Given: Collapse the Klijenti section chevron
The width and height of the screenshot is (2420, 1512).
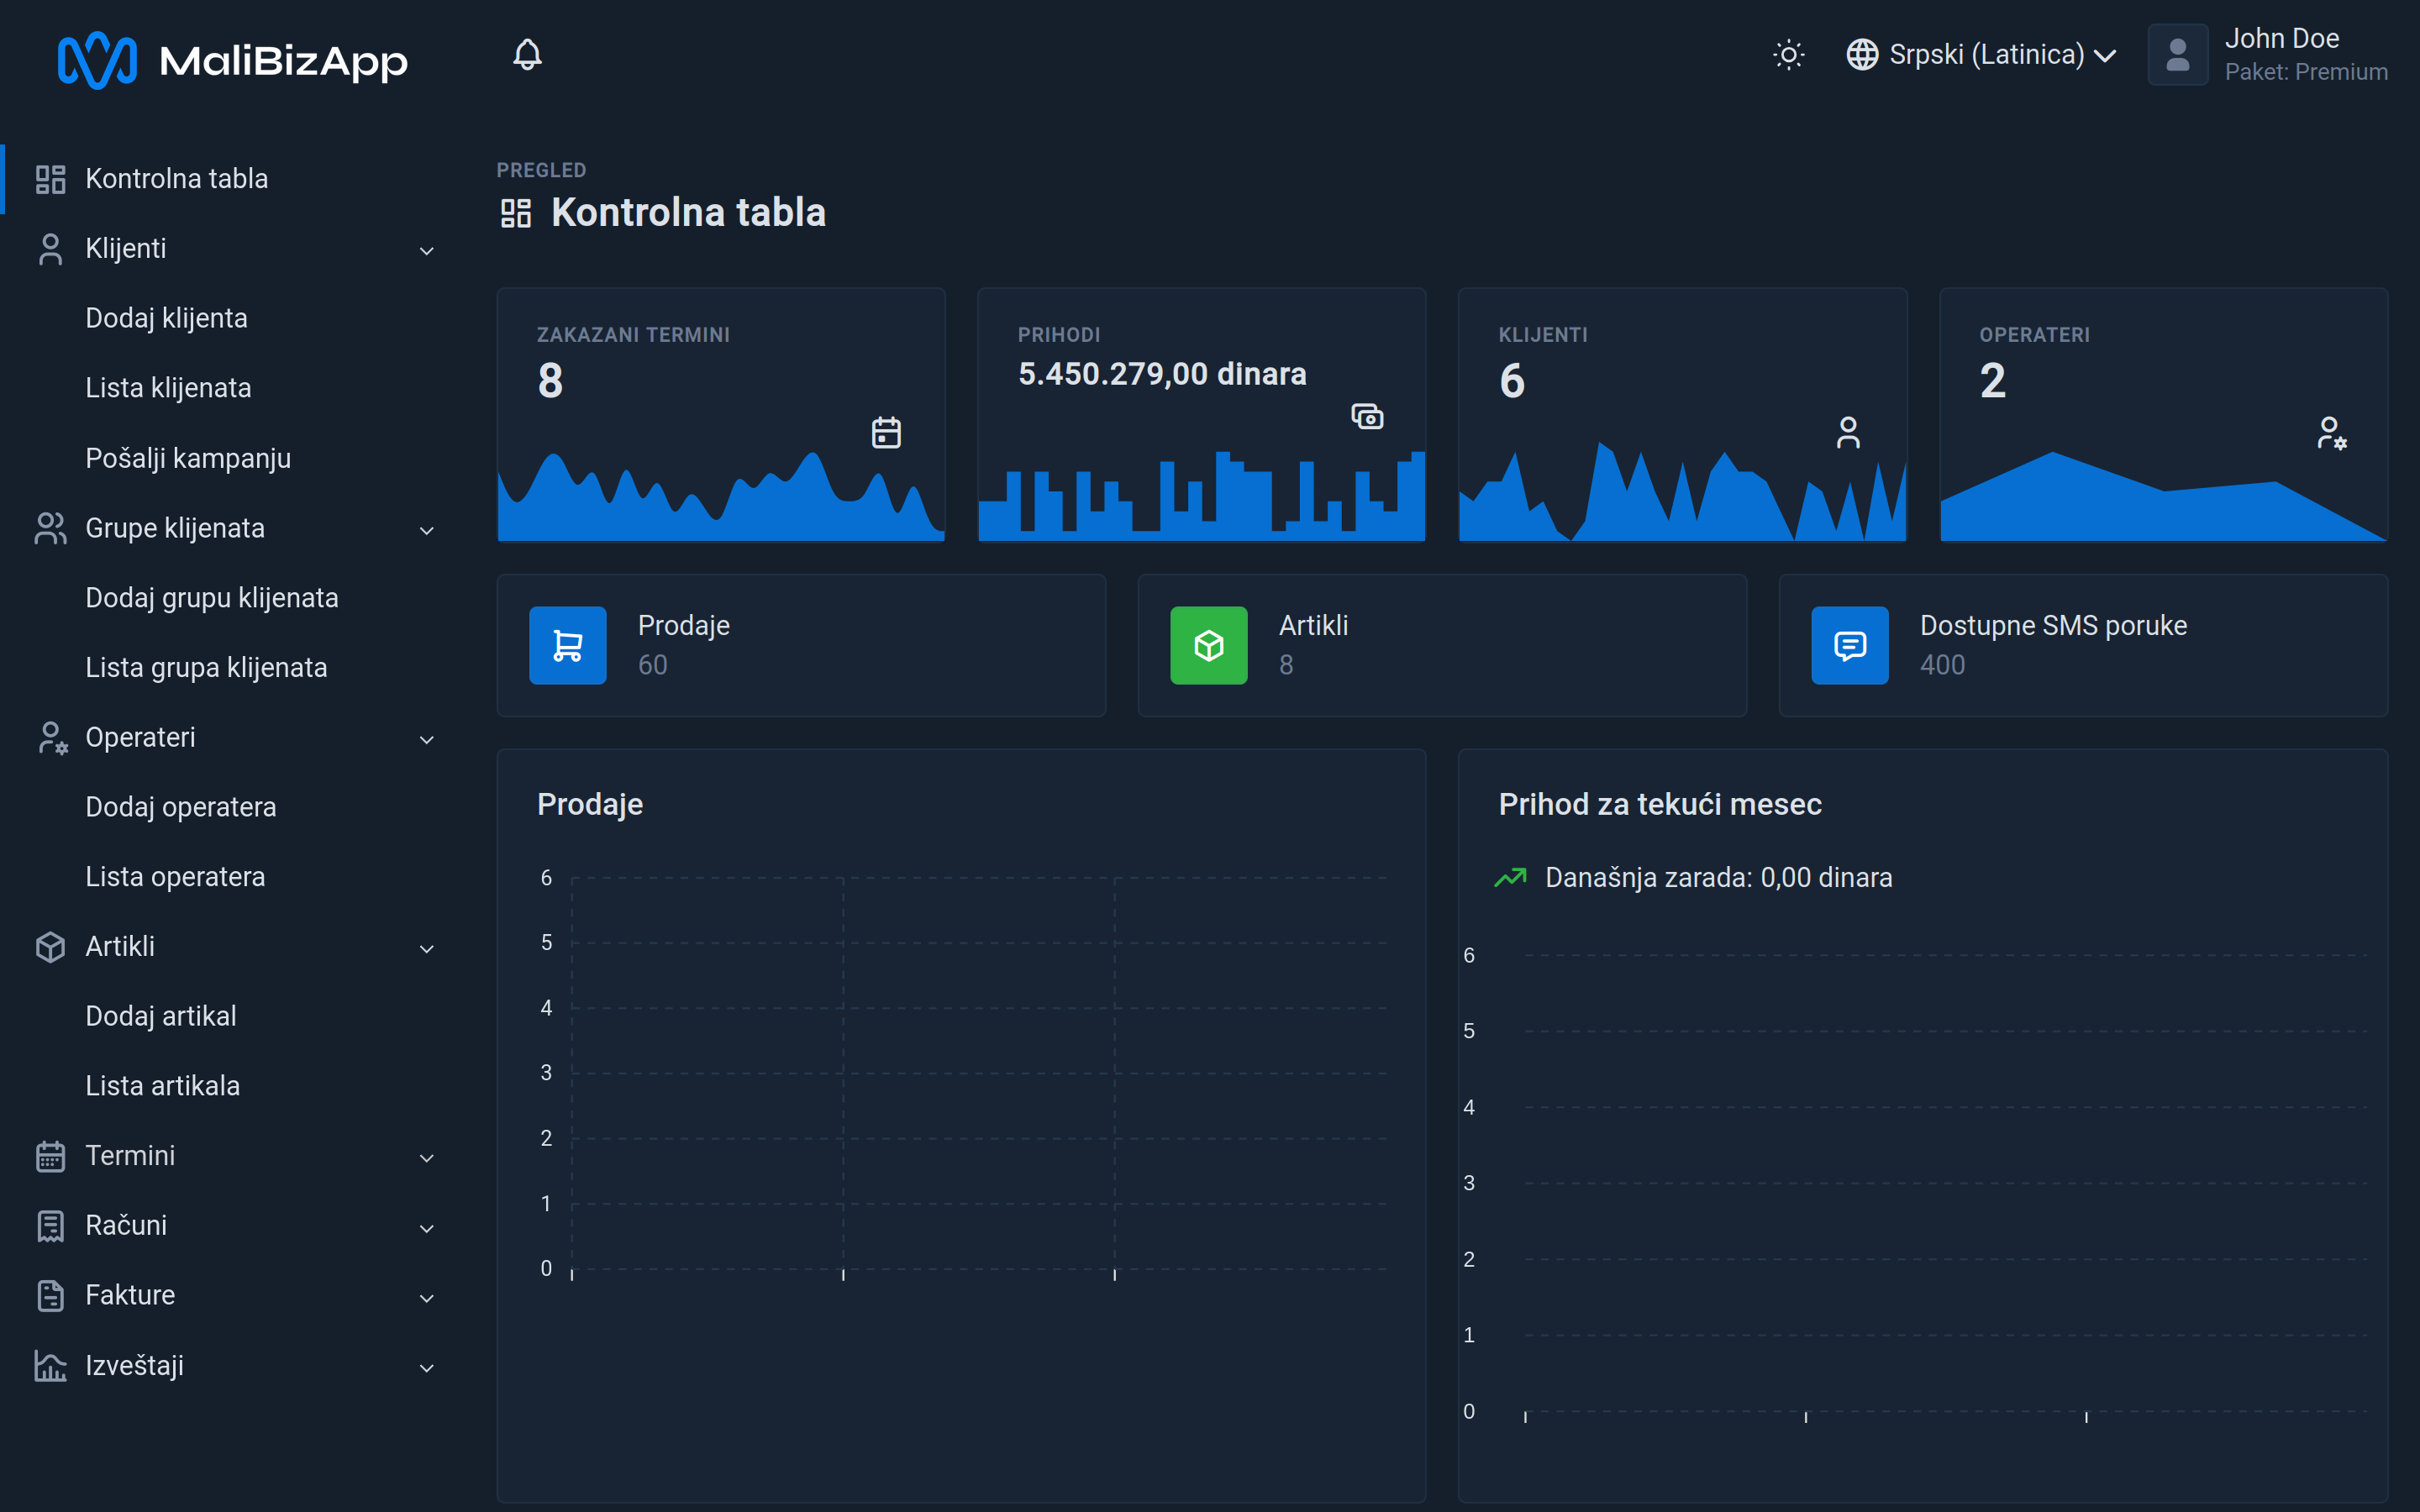Looking at the screenshot, I should coord(427,251).
